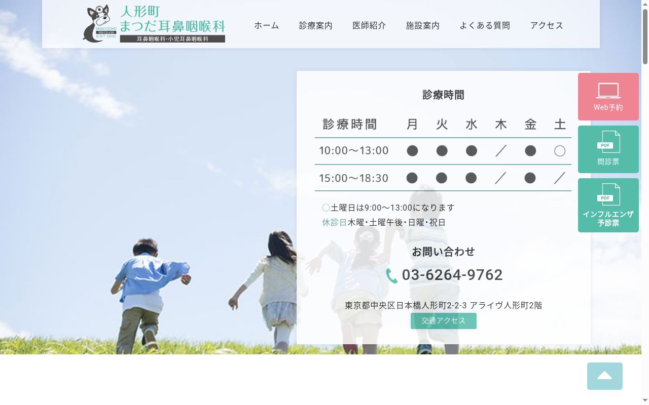Click the 木 column header in timetable
Screen dimensions: 649x405
pos(501,125)
